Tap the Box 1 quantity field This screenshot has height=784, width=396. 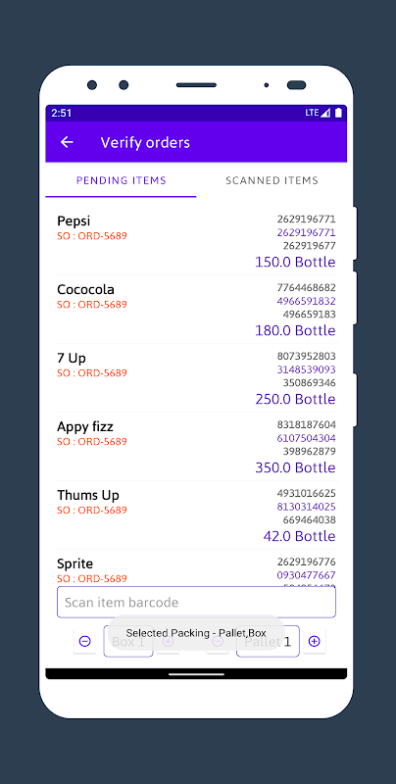[128, 641]
